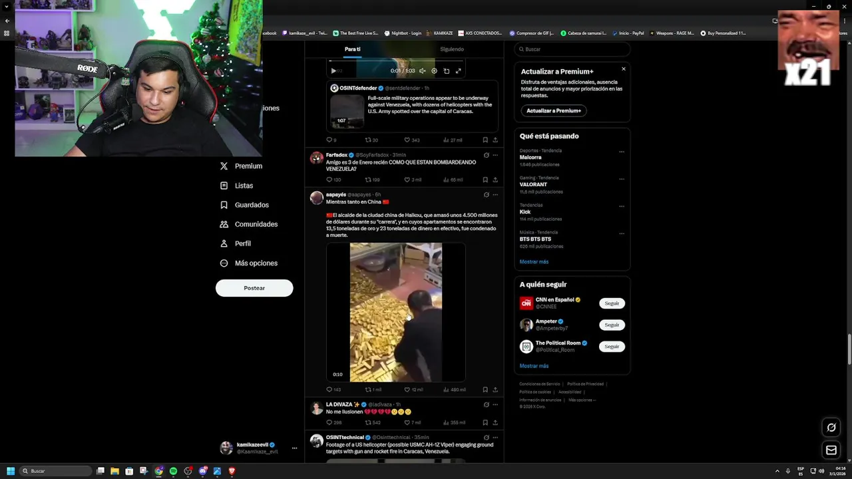
Task: Open more options on LA DIVAZA post
Action: tap(495, 404)
